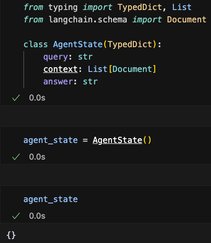Screen dimensions: 211x243
Task: Click 'langchain.schema' module name
Action: coord(88,20)
